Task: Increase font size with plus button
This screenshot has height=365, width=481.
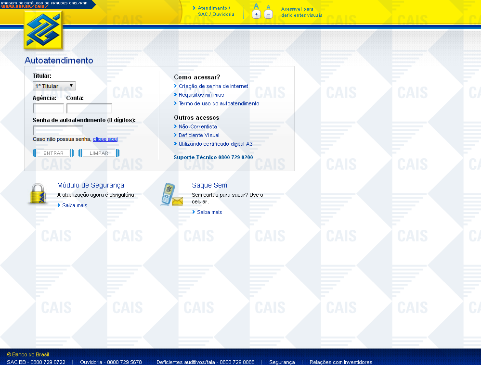Action: pos(256,14)
